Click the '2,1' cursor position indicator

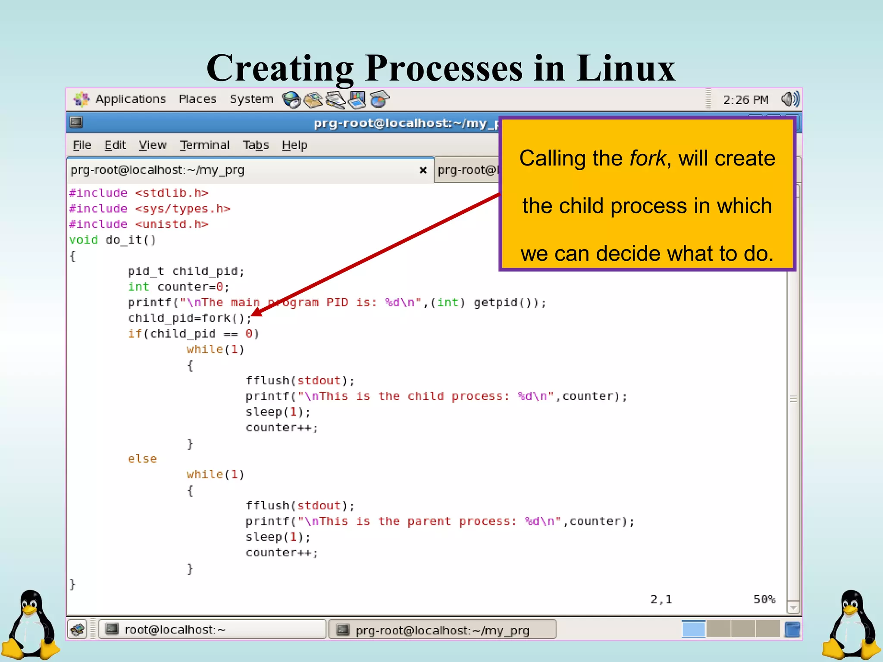pyautogui.click(x=661, y=600)
